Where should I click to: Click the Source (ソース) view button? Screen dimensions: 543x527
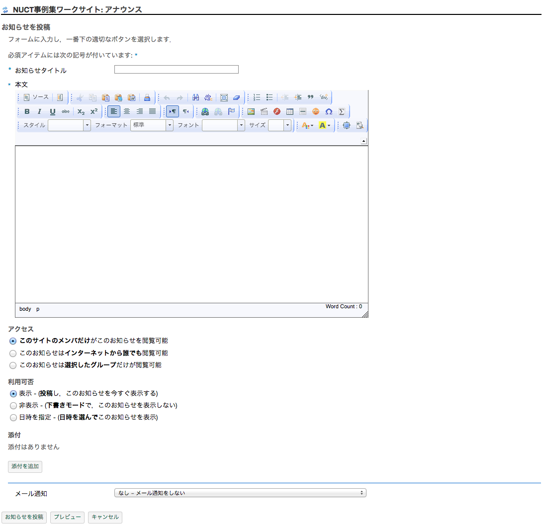click(x=36, y=97)
